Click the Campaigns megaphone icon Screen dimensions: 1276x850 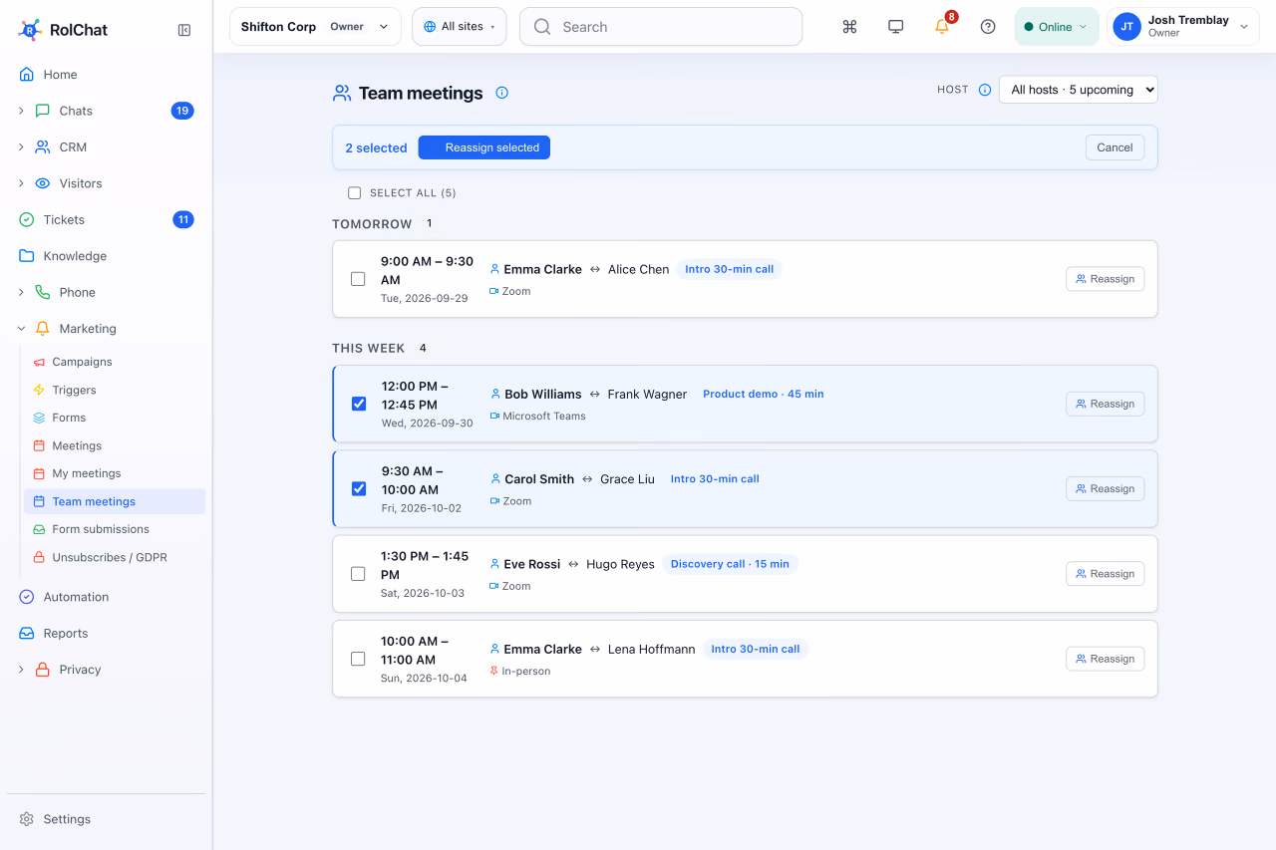point(39,362)
